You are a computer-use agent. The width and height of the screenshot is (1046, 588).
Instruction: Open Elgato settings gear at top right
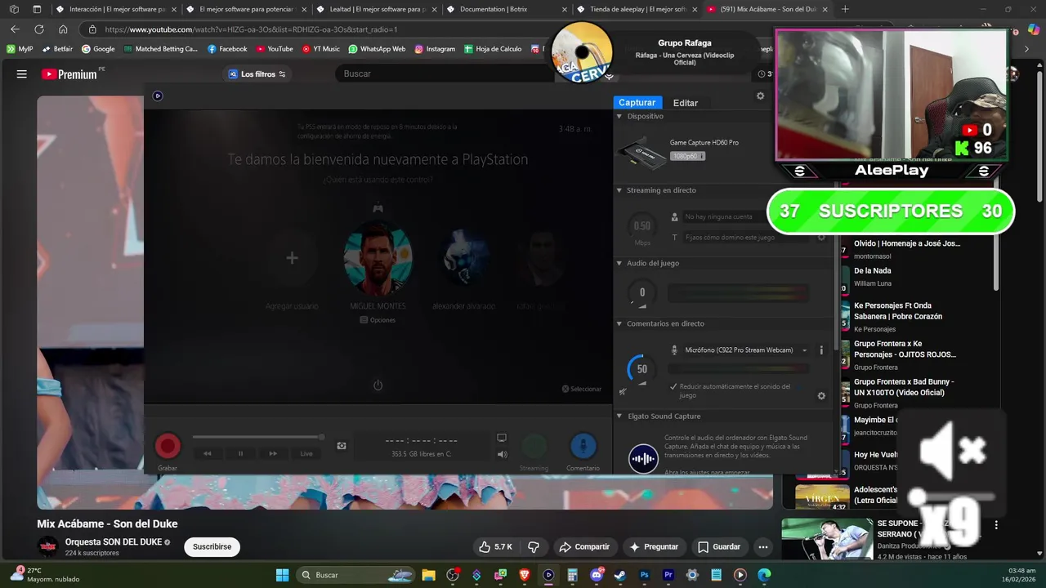coord(760,96)
